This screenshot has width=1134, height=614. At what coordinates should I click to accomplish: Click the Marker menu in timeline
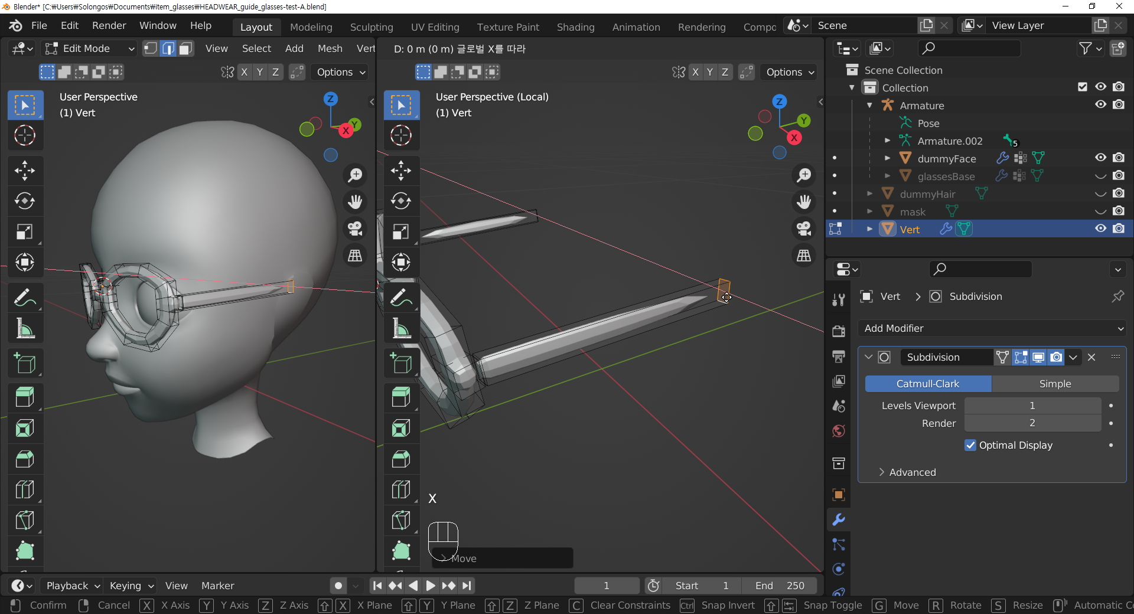[217, 586]
